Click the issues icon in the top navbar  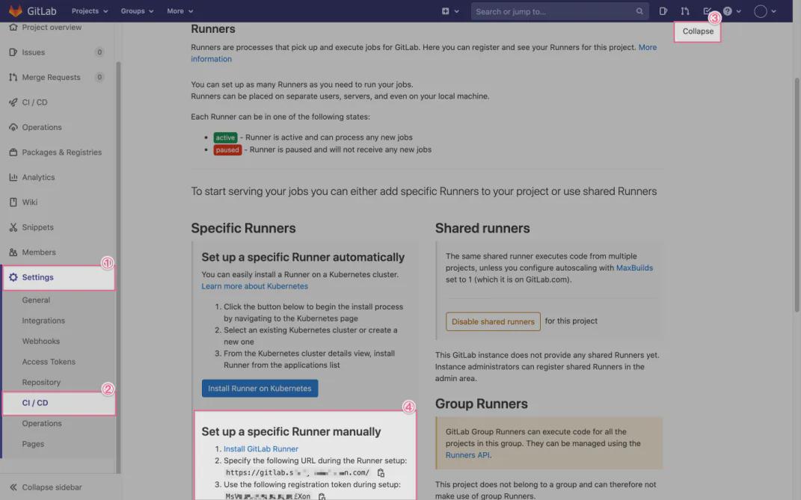[x=663, y=11]
